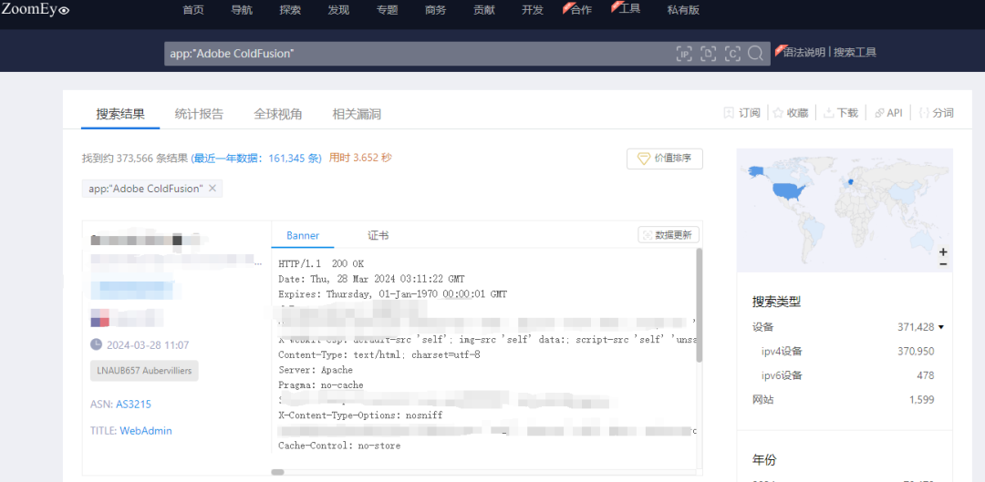Filter by 网站 1,599
985x482 pixels.
[x=844, y=400]
